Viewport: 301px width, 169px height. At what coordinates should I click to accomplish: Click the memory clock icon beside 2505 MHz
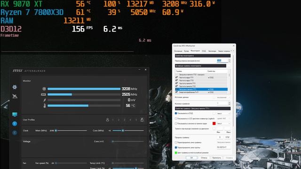(x=43, y=94)
